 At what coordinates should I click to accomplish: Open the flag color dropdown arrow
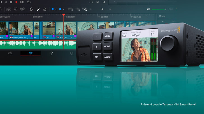[x=56, y=9]
